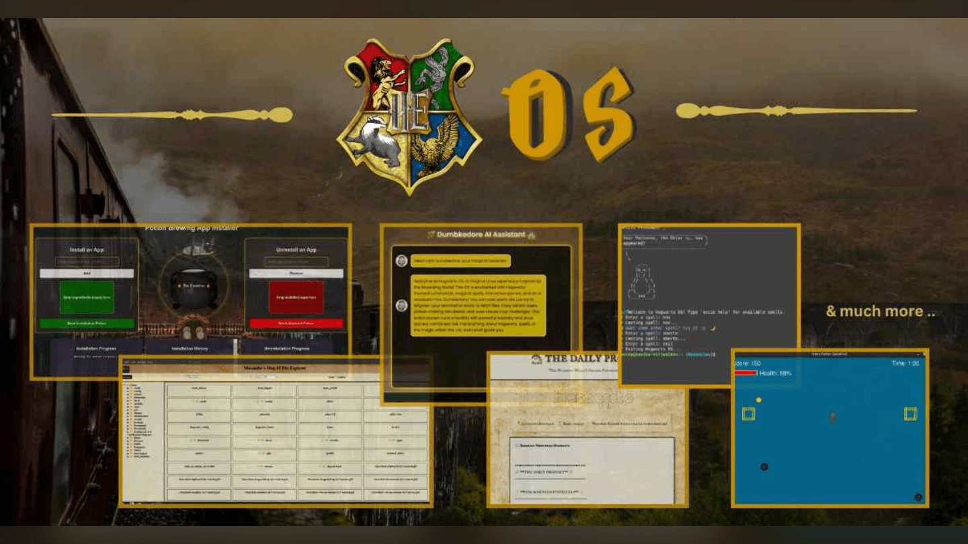Click the short first chat message bubble
The image size is (968, 544).
tap(460, 261)
